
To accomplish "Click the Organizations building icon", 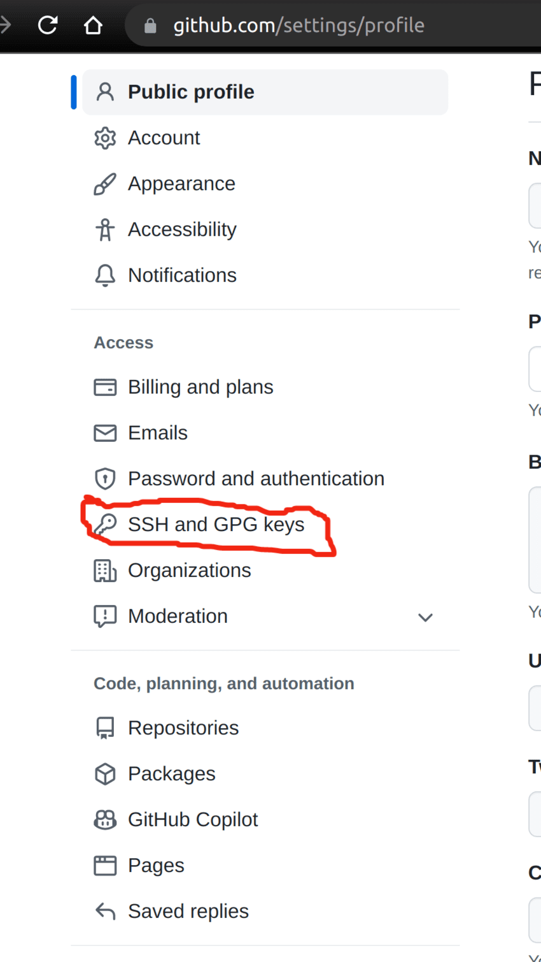I will pyautogui.click(x=104, y=571).
